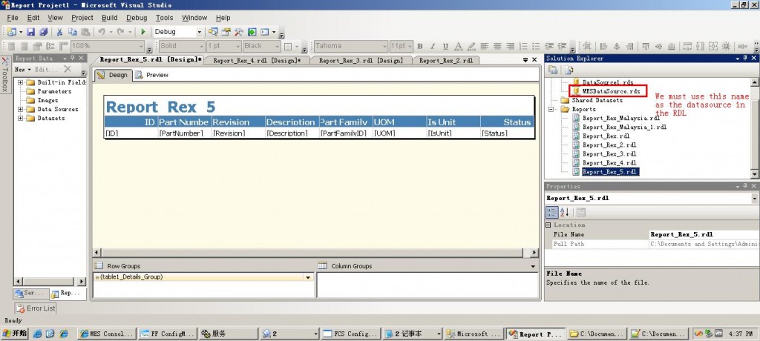The image size is (760, 341).
Task: Click the File Name property value field
Action: point(704,234)
